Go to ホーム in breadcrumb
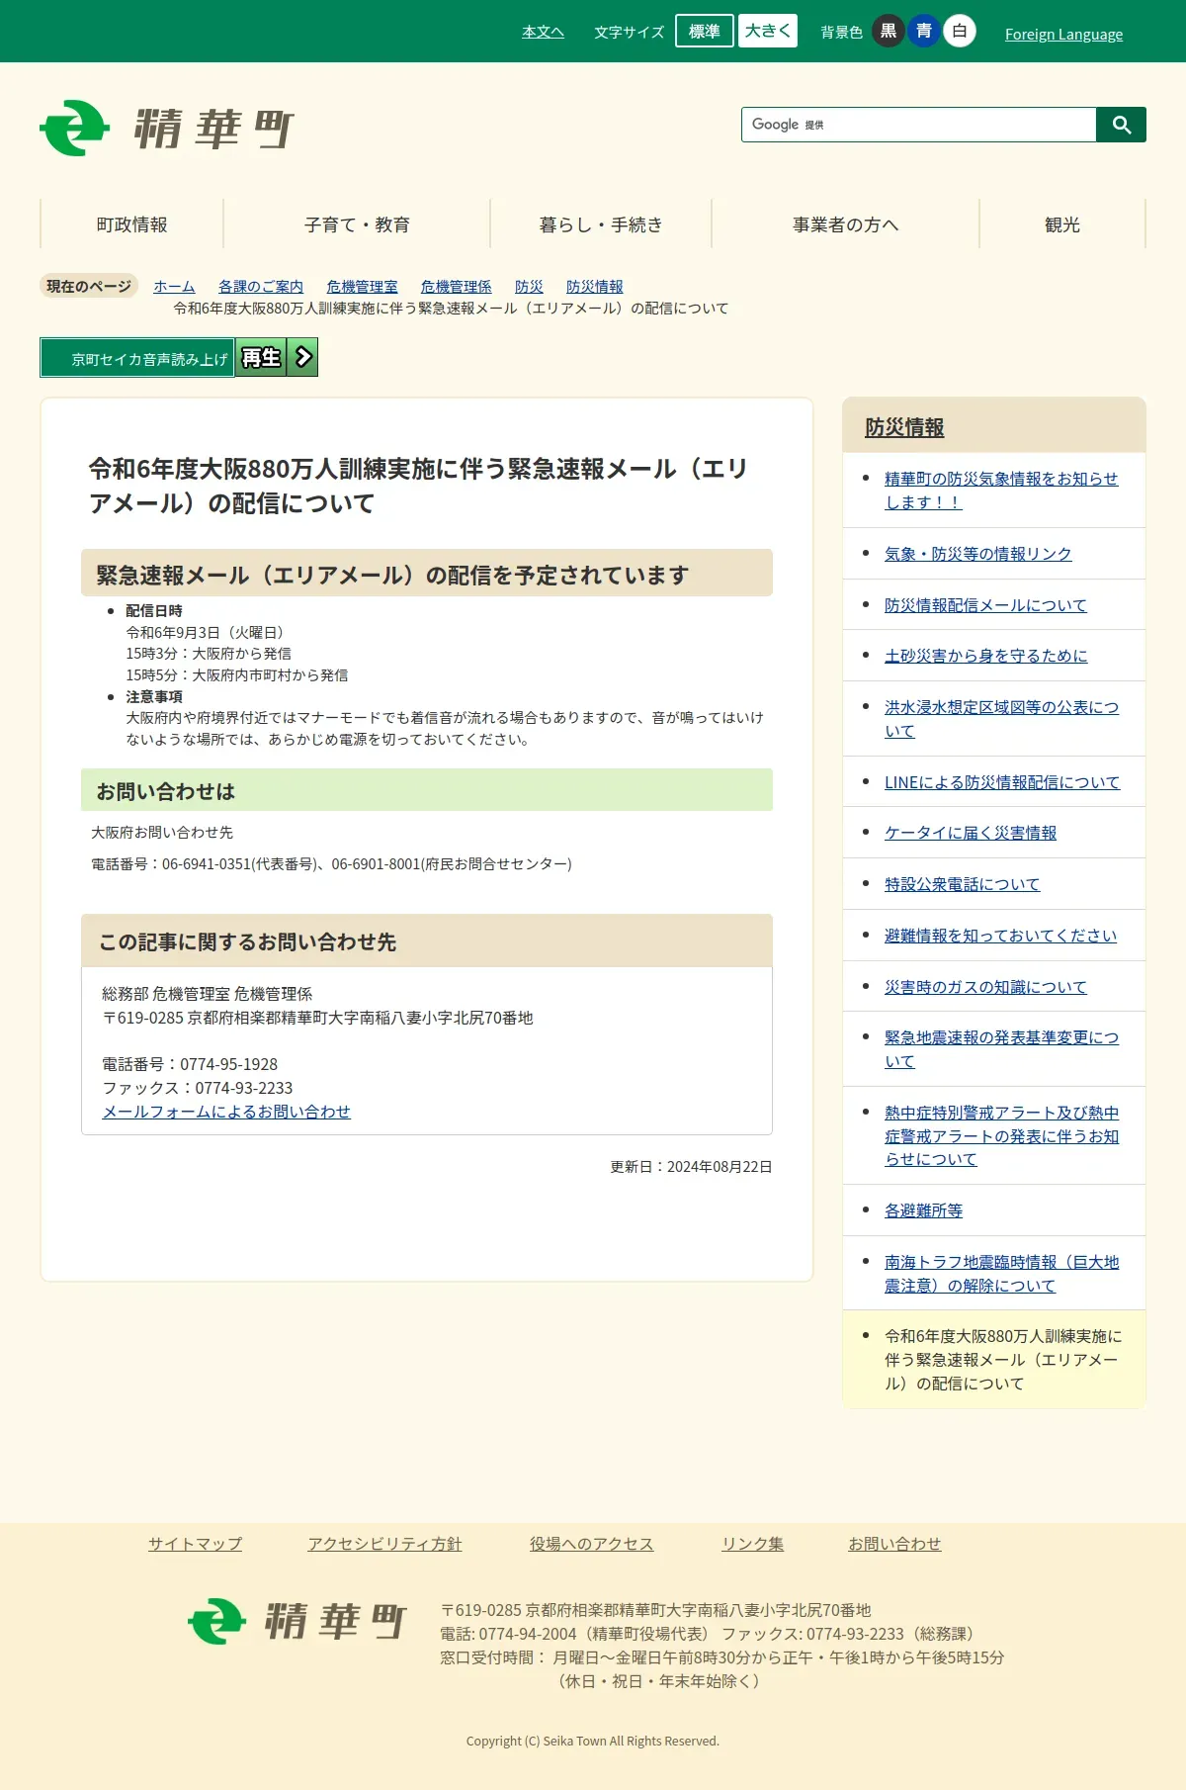 174,286
